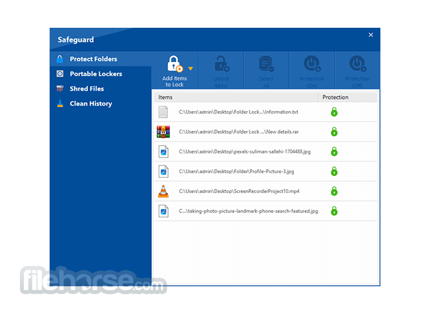
Task: Toggle green lock for pexels-suliman-sallehi jpg
Action: pyautogui.click(x=334, y=151)
